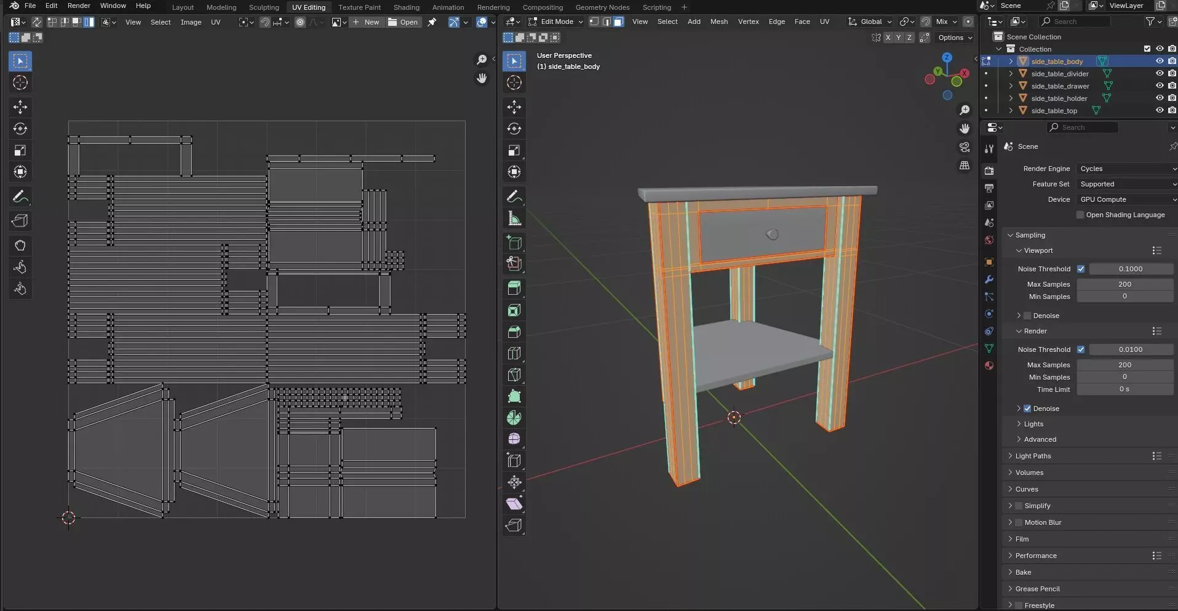
Task: Click the New image button
Action: tap(367, 22)
